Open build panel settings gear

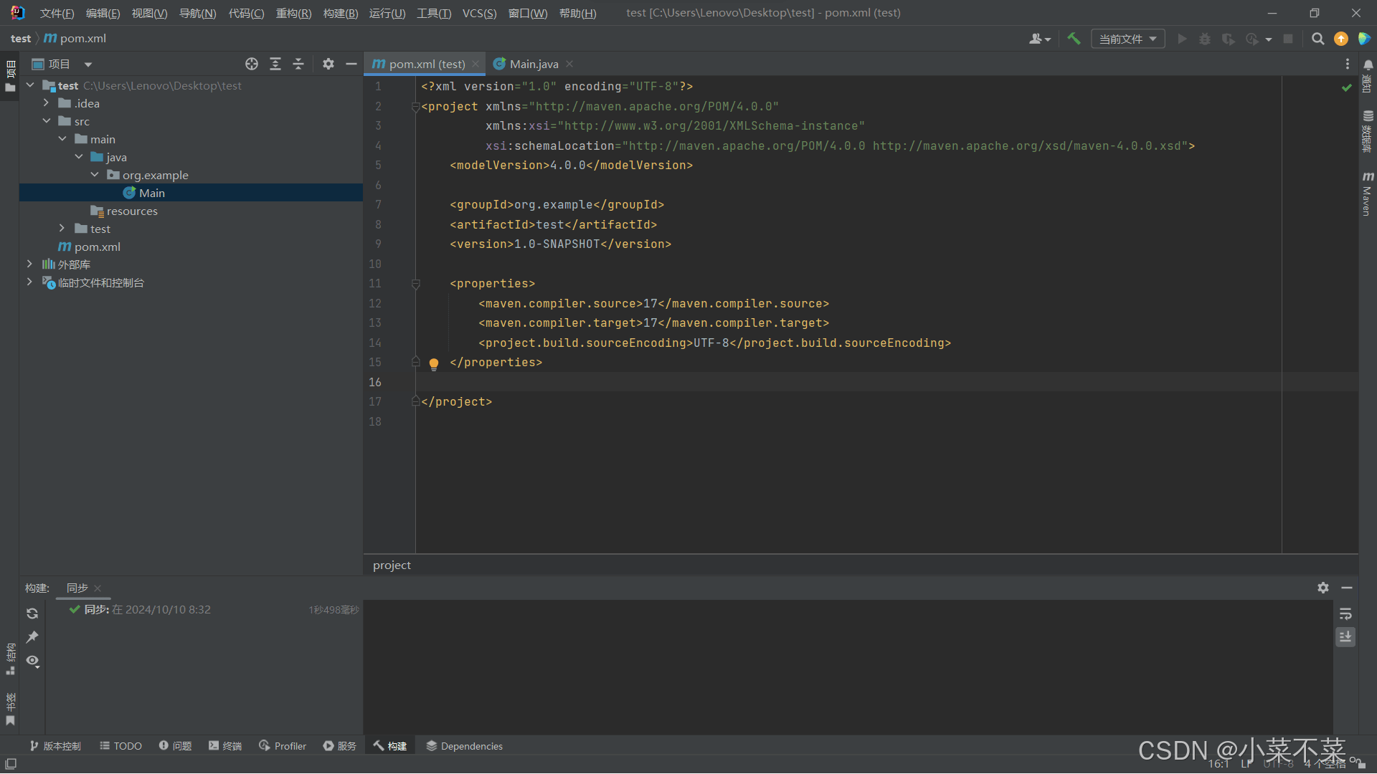tap(1323, 588)
